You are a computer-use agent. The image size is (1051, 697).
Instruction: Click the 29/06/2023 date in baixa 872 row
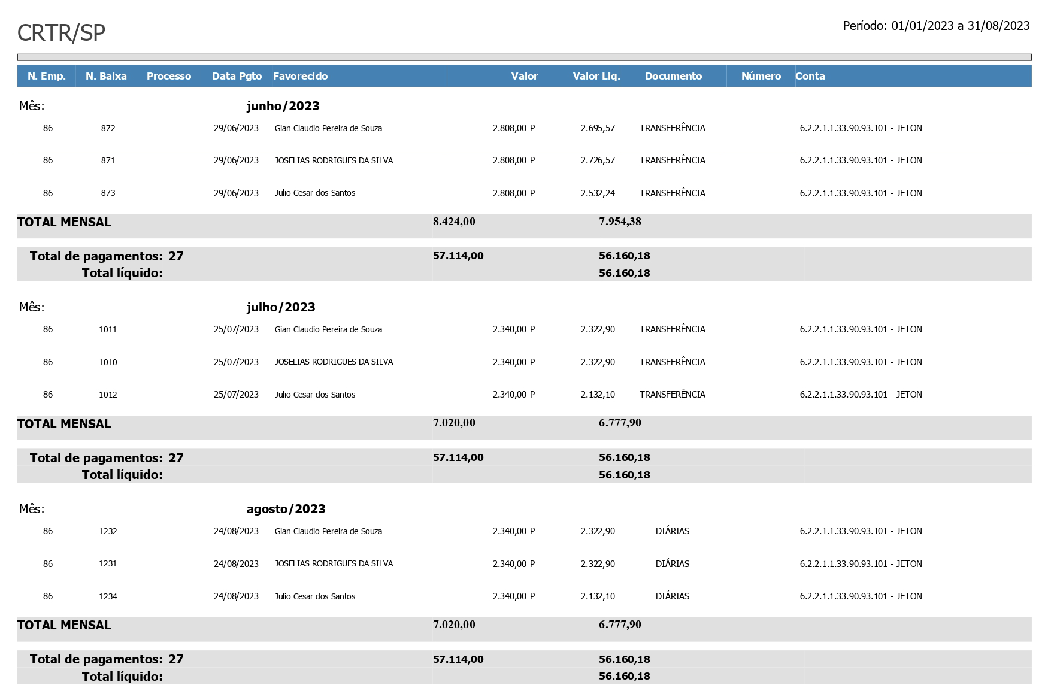click(236, 128)
